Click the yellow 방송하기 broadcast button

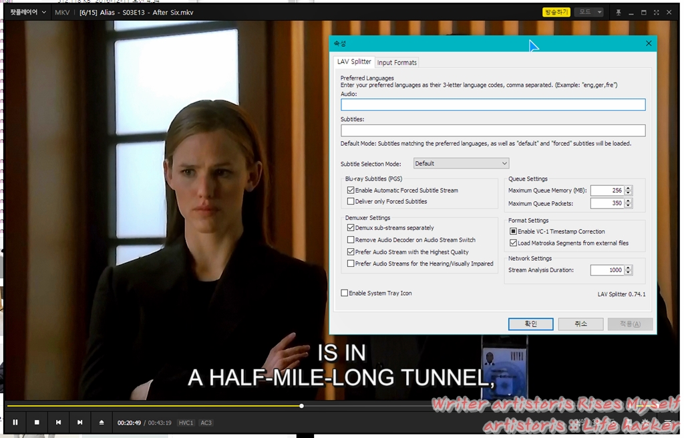pyautogui.click(x=556, y=12)
